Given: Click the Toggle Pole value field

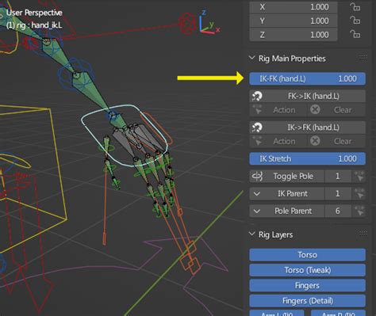Looking at the screenshot, I should (x=338, y=176).
